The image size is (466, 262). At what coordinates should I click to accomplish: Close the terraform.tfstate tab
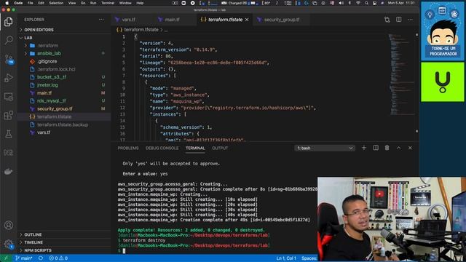(247, 20)
